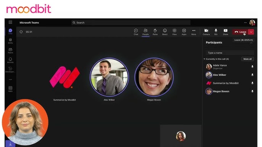Screen dimensions: 262x147
Task: Toggle Alex Wilber's microphone icon
Action: tap(252, 75)
